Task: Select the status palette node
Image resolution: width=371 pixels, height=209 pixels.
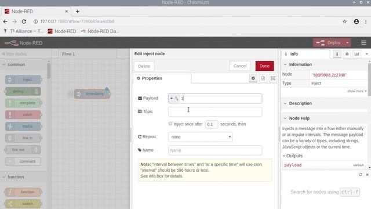Action: coord(23,126)
